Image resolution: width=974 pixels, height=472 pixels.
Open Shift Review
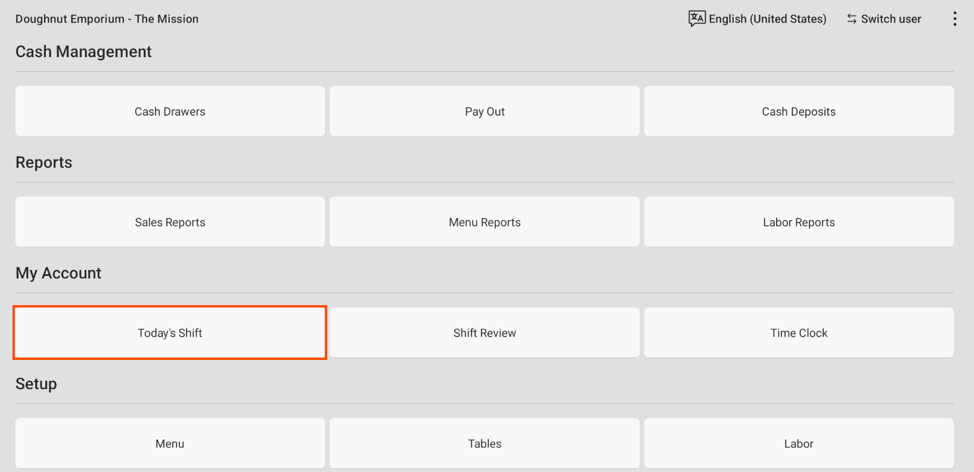click(x=485, y=333)
